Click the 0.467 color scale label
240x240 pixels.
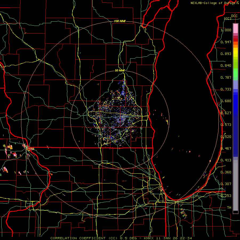pos(226,148)
